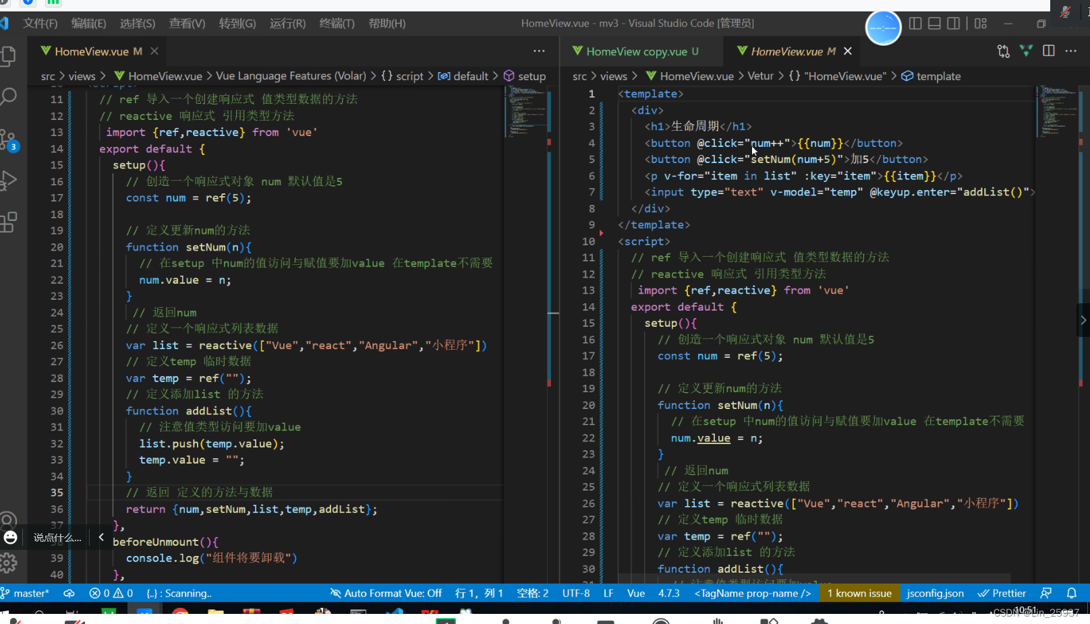Click Open Changes icon in right editor

1004,51
